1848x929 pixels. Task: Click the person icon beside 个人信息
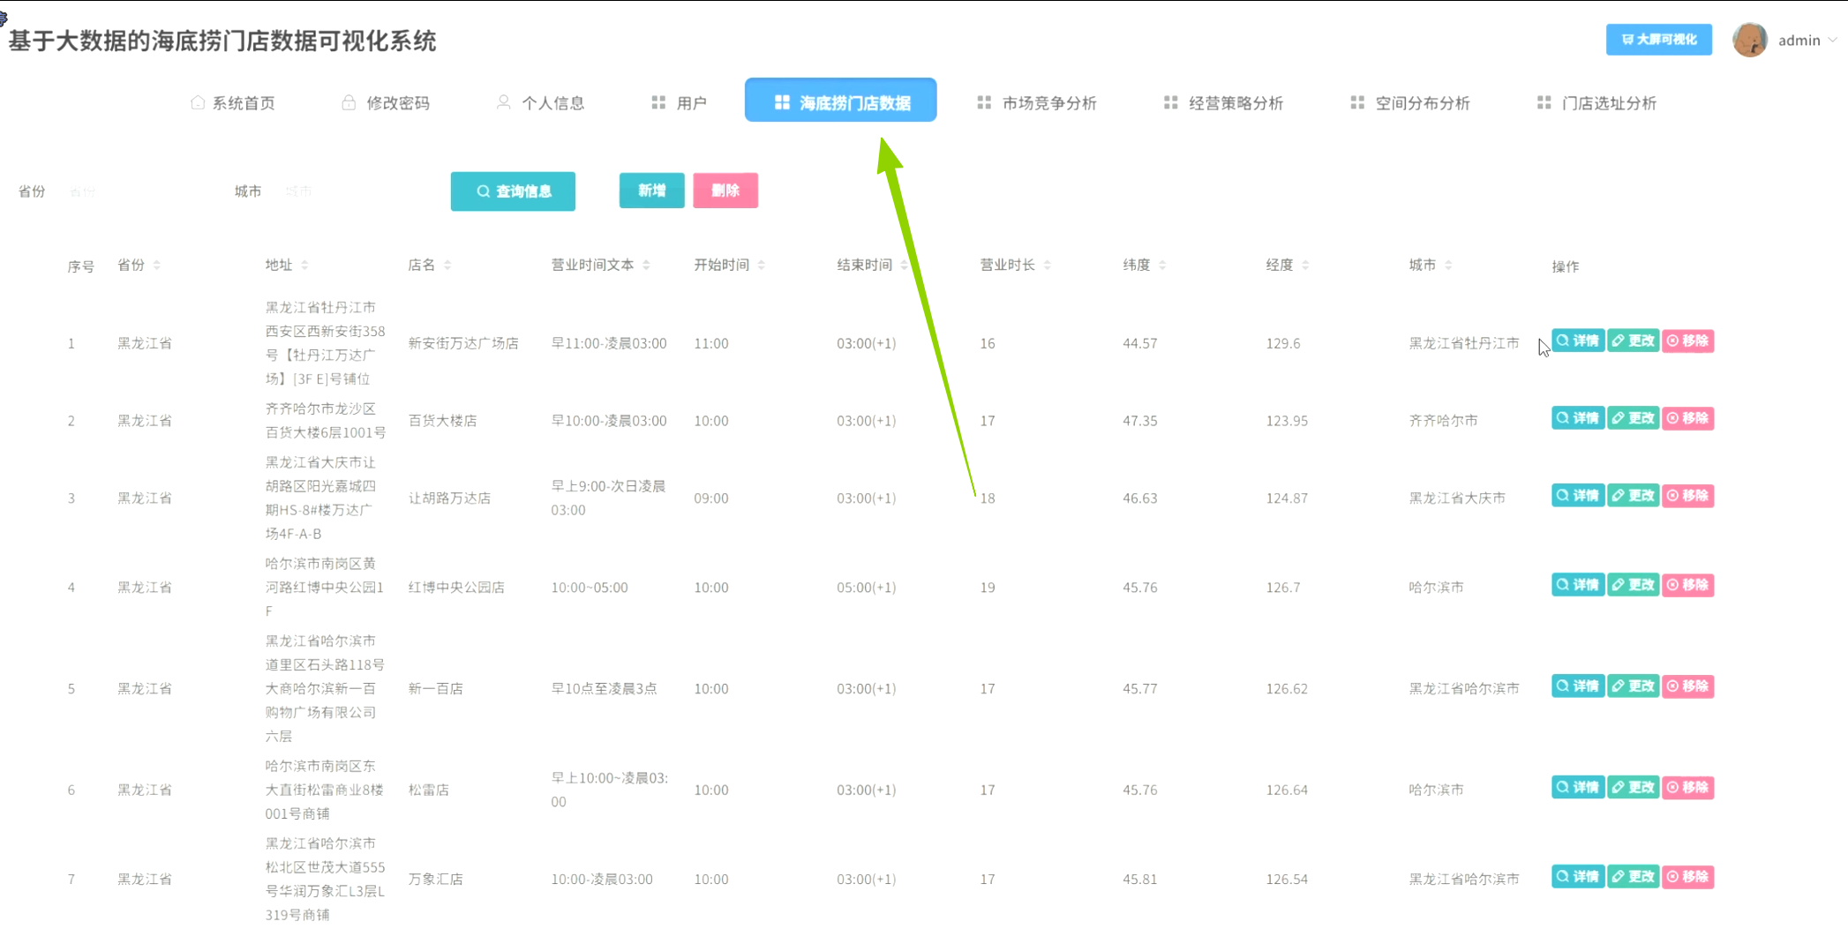point(503,102)
